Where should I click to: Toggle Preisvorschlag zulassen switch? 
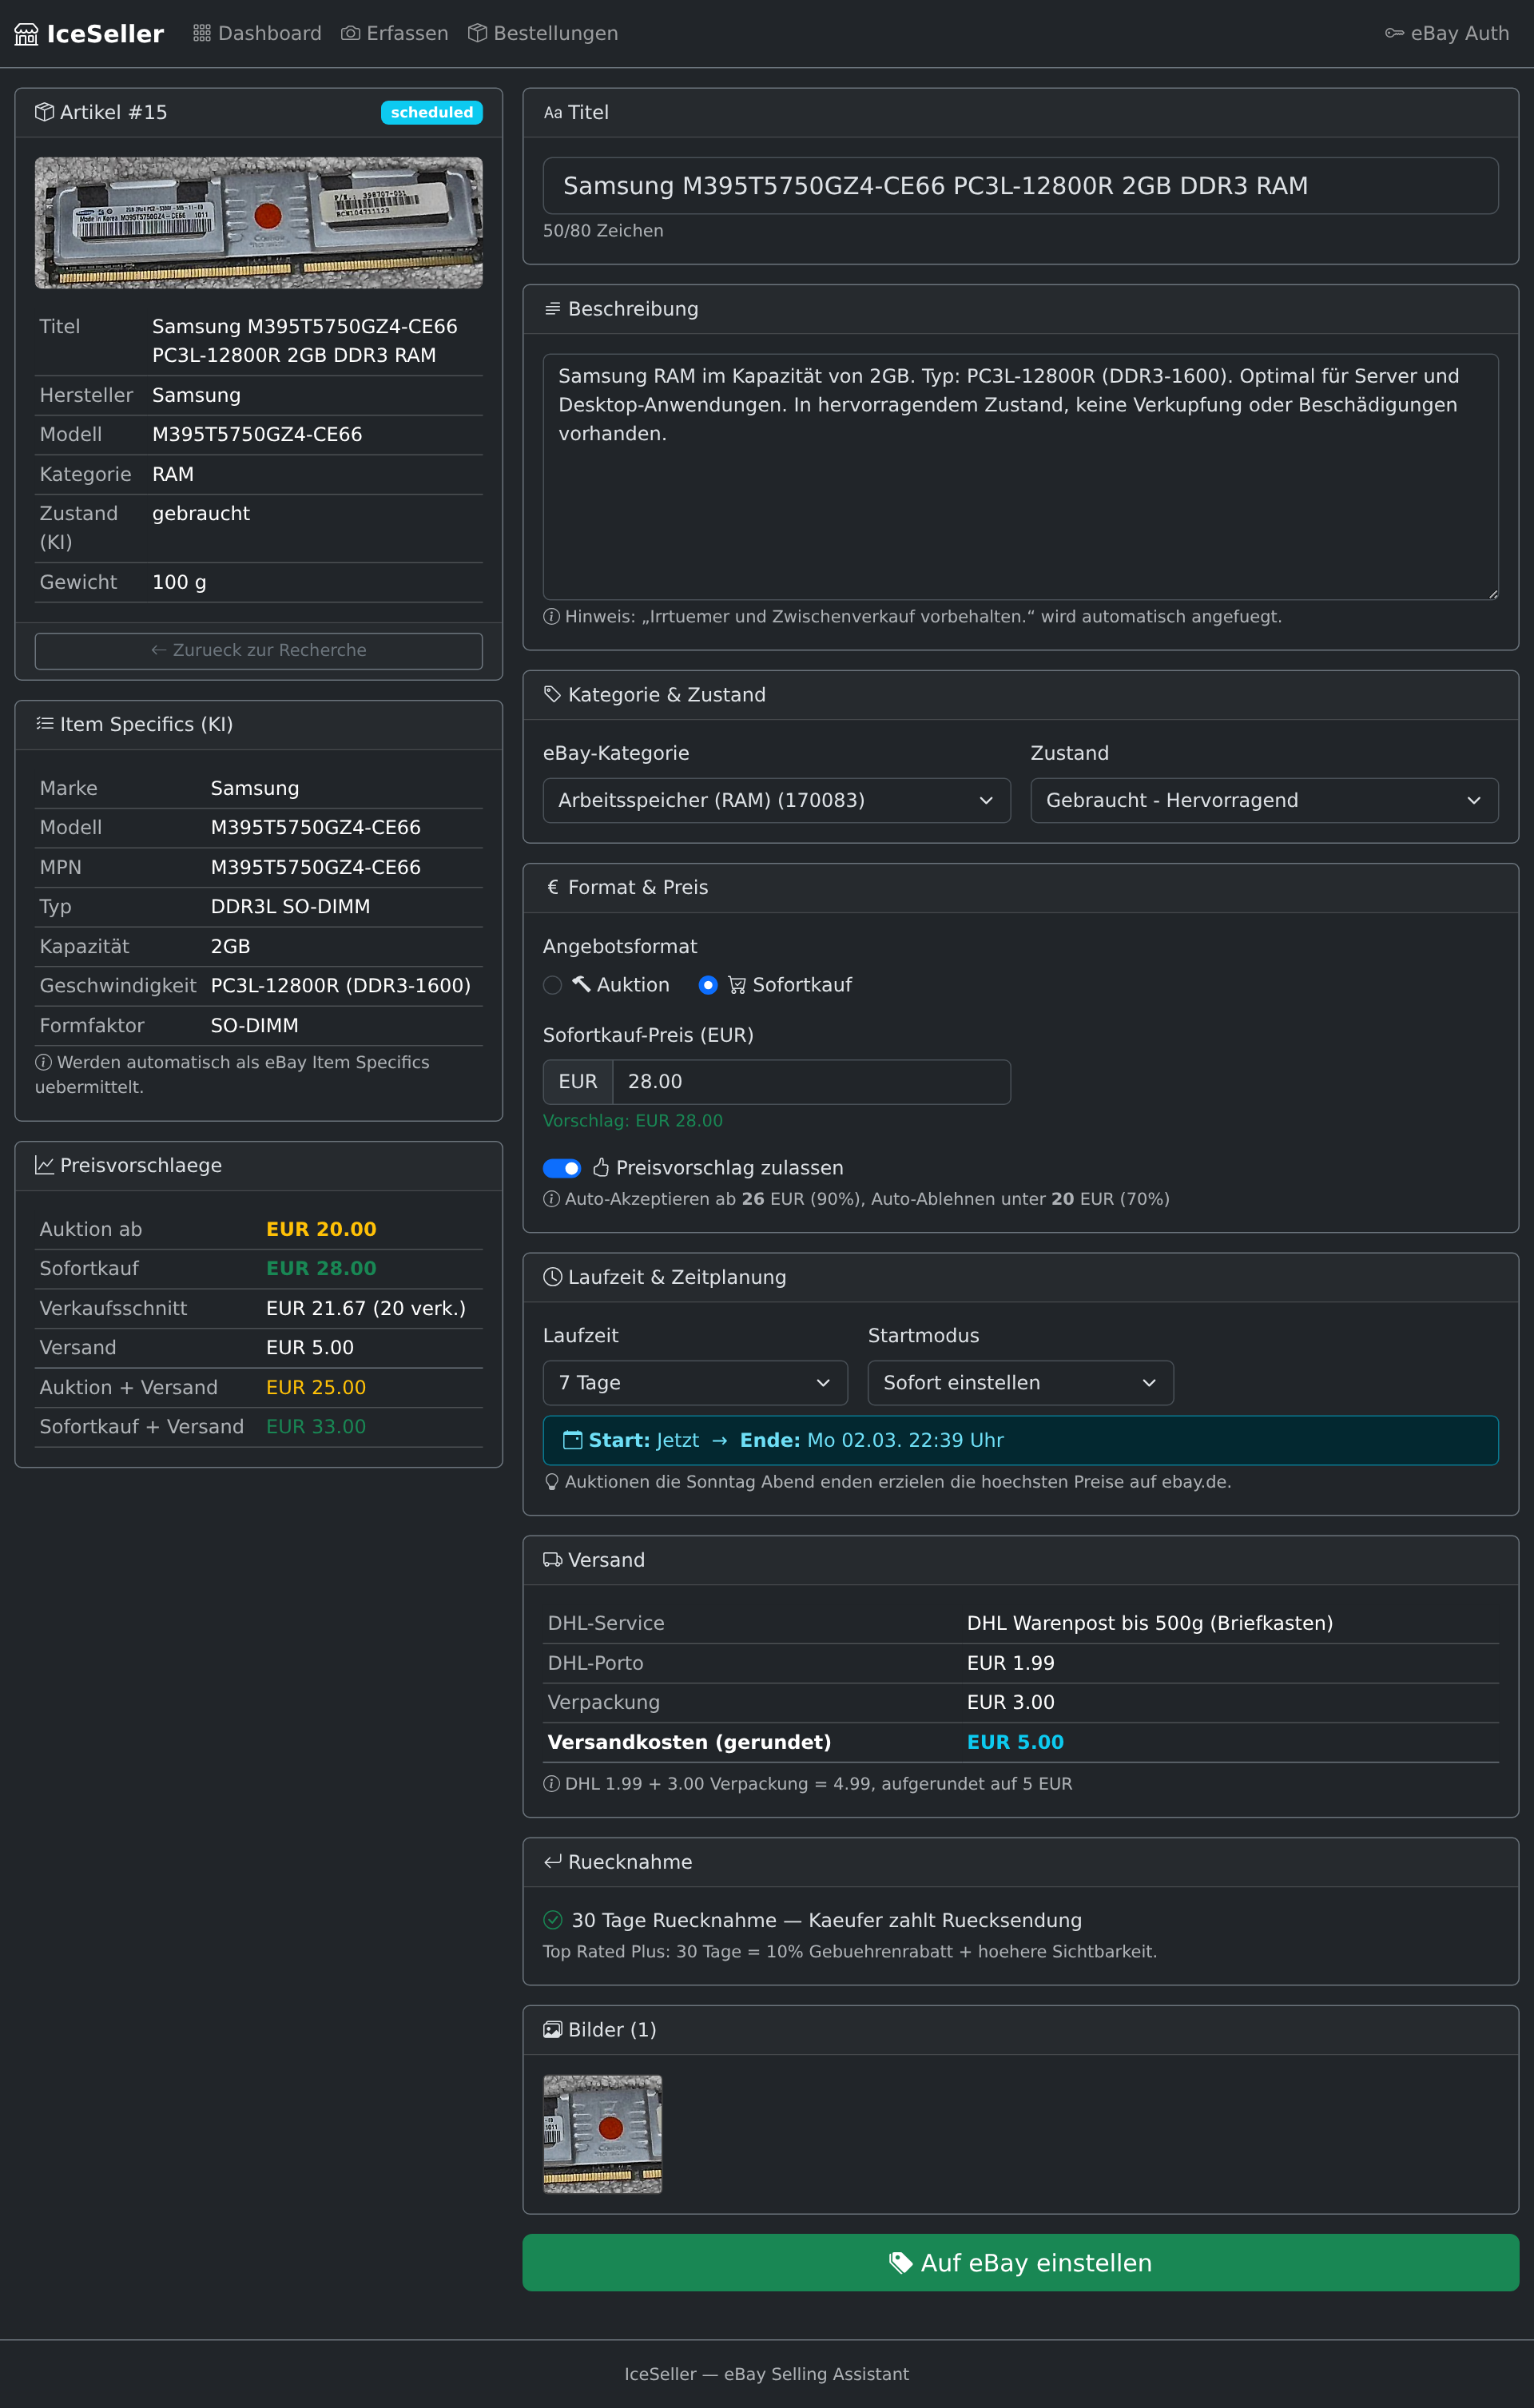[562, 1168]
